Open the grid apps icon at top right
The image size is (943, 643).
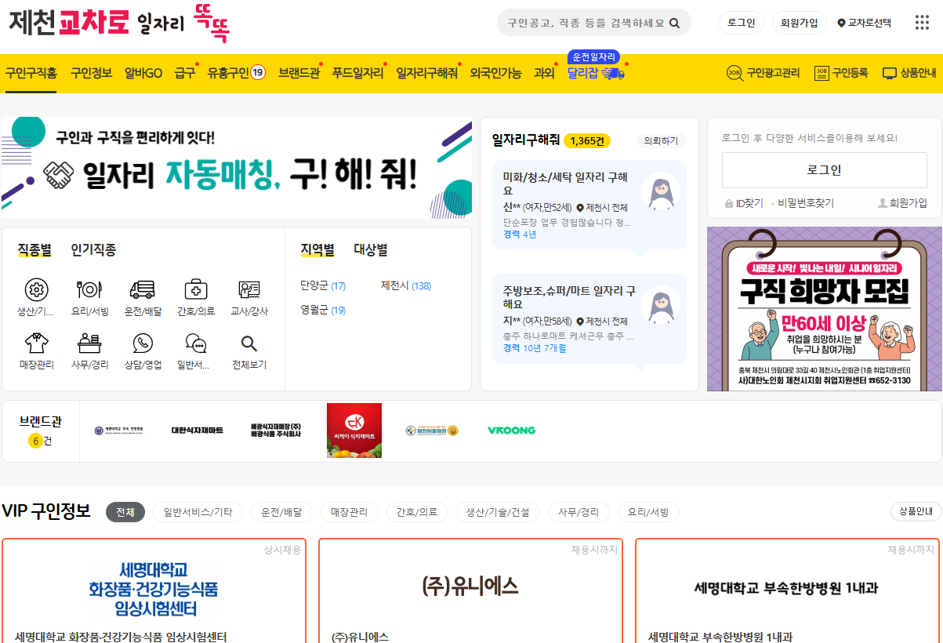point(922,23)
